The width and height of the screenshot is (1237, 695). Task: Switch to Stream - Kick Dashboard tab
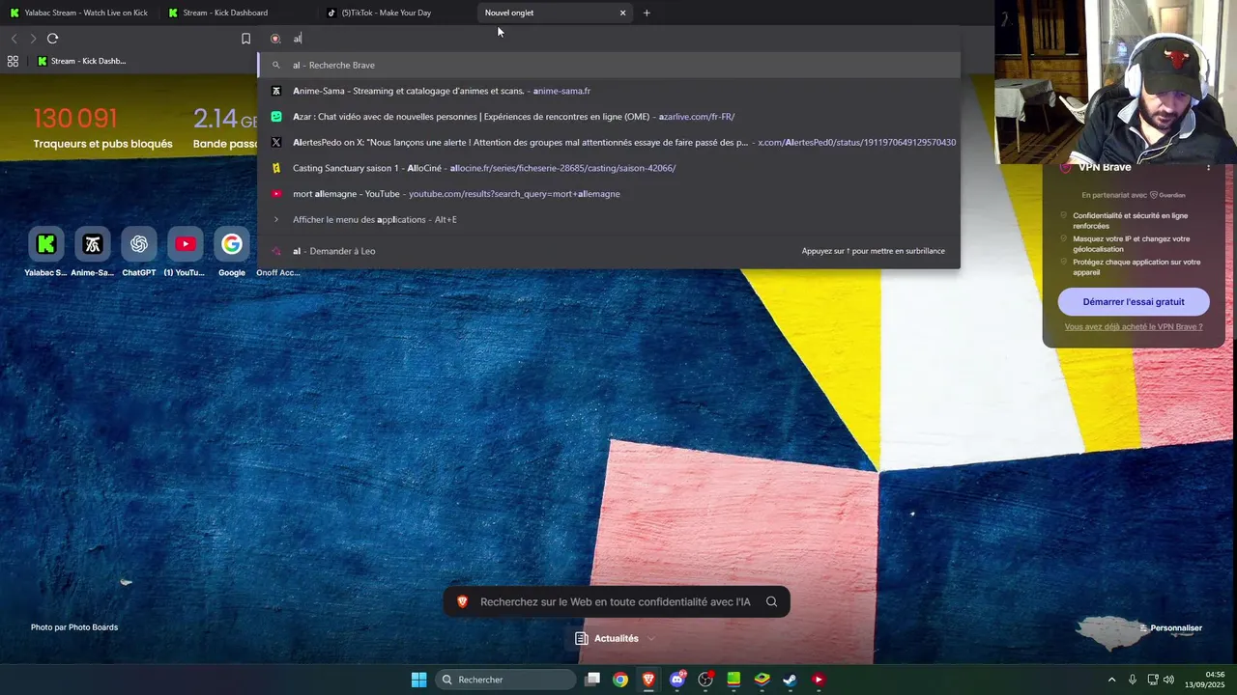(238, 13)
